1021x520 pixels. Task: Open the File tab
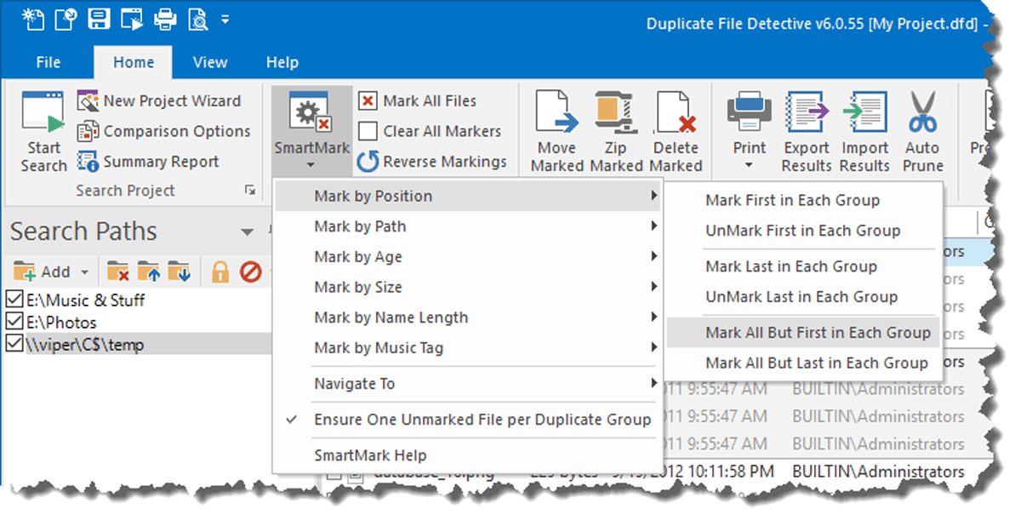coord(48,62)
